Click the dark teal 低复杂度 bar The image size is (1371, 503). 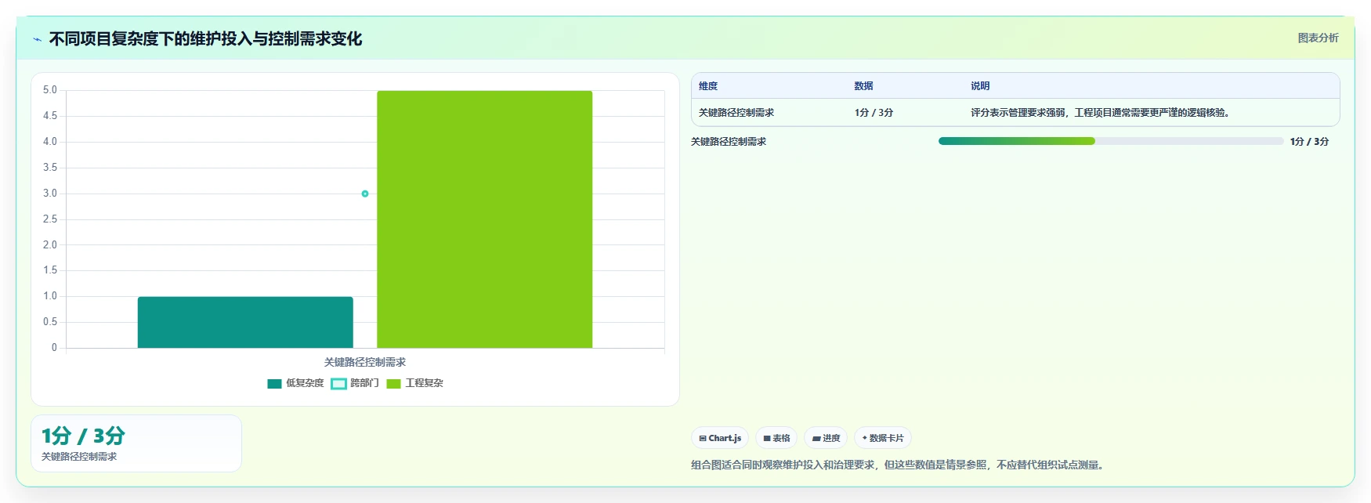coord(245,322)
